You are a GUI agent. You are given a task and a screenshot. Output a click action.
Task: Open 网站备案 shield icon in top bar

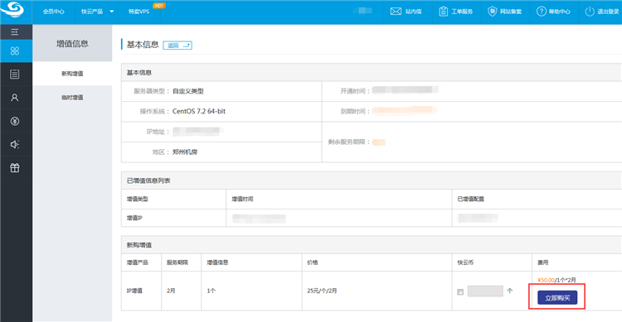pyautogui.click(x=504, y=12)
